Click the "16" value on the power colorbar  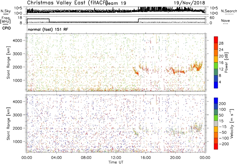(x=221, y=62)
